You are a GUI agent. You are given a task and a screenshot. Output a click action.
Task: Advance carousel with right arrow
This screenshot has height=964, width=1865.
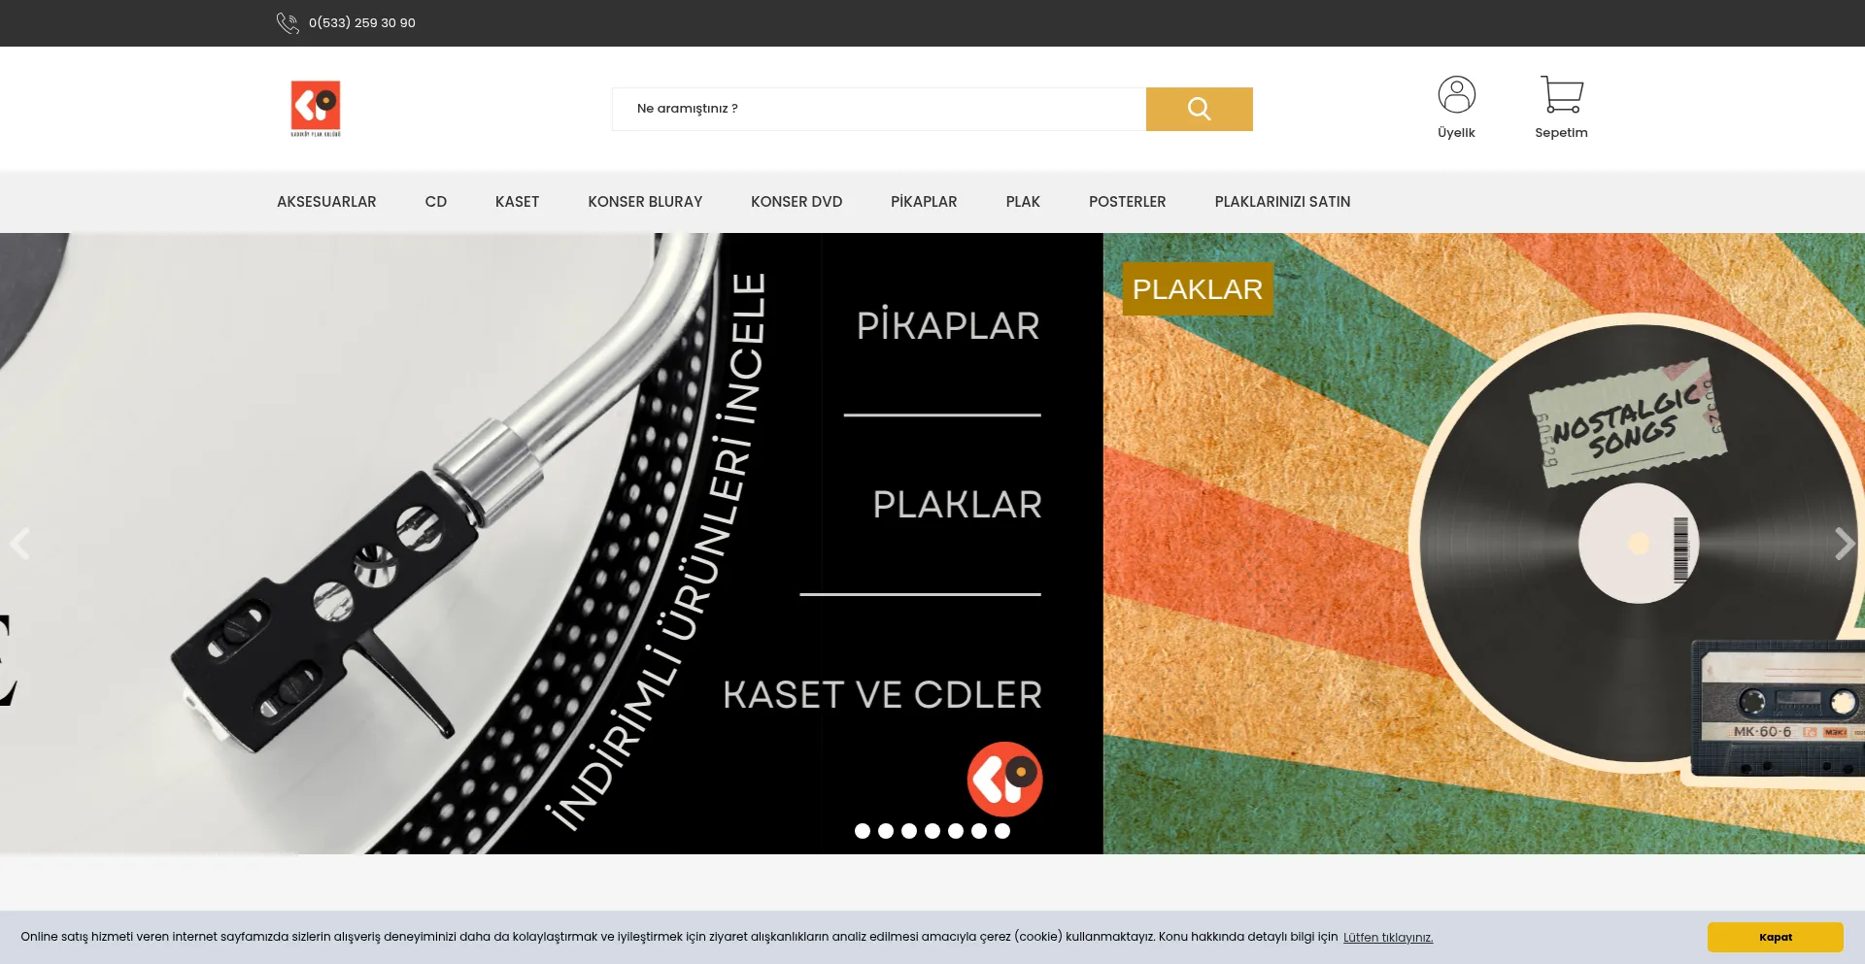pos(1845,544)
